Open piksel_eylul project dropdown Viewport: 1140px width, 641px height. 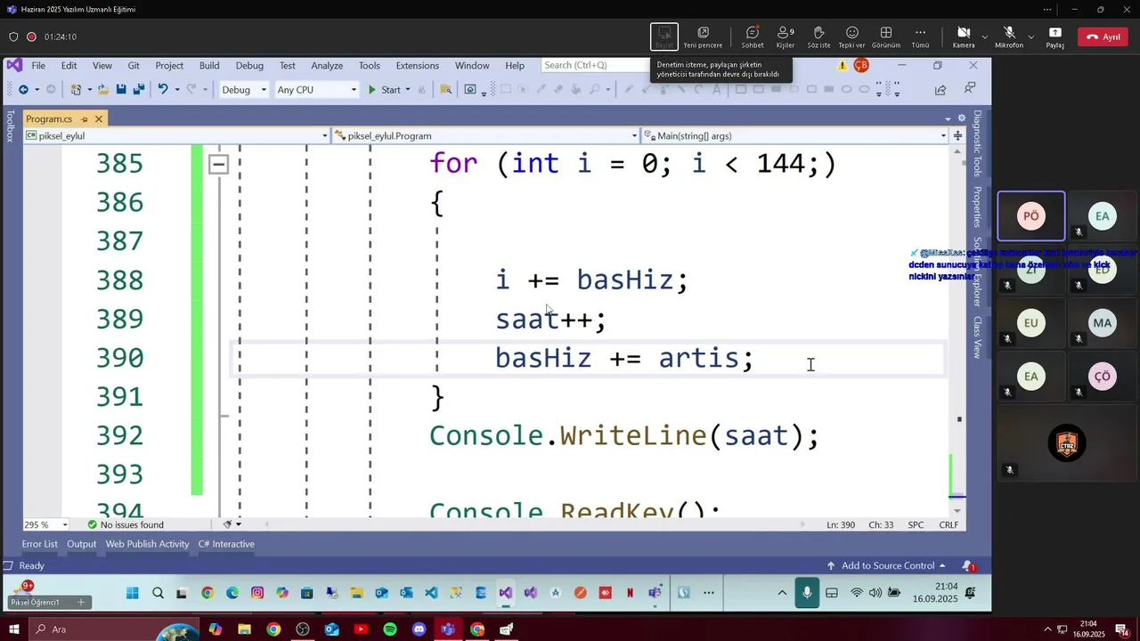pos(176,135)
